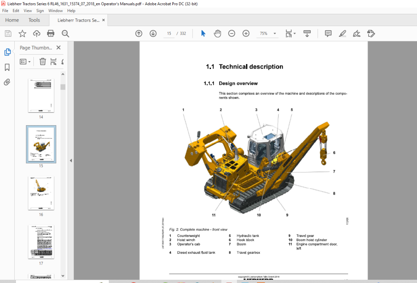Click the 'Diesel exhaust fluid tank' legend entry
Screen dimensions: 417x283
click(196, 252)
